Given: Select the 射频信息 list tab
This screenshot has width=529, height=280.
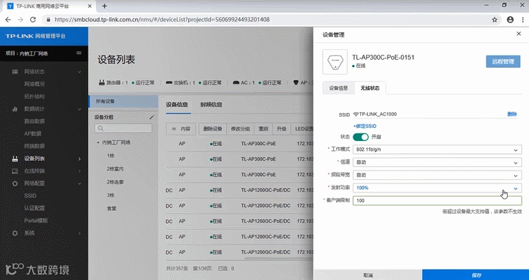Looking at the screenshot, I should (211, 105).
